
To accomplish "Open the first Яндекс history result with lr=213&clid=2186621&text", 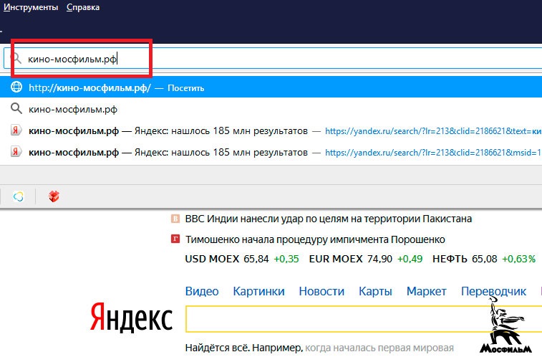I will click(x=271, y=130).
